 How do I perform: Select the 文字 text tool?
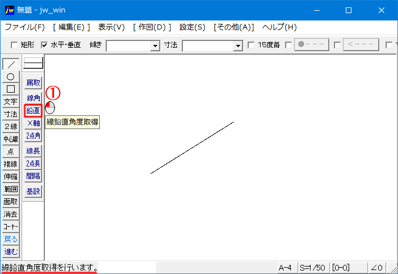11,101
